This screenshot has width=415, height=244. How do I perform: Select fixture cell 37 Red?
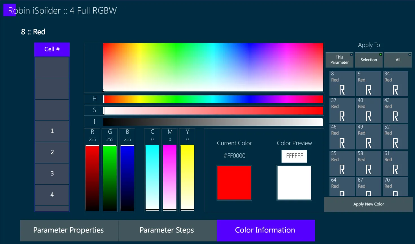[x=342, y=110]
